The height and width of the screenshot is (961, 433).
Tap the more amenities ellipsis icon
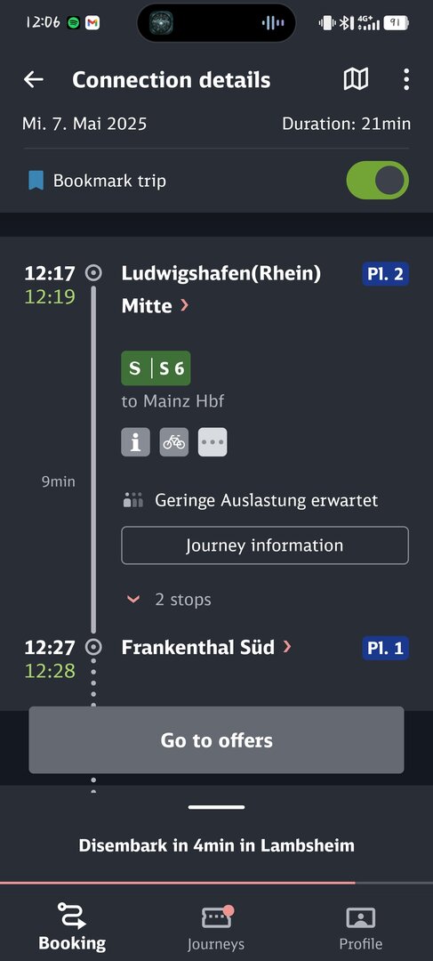point(212,442)
